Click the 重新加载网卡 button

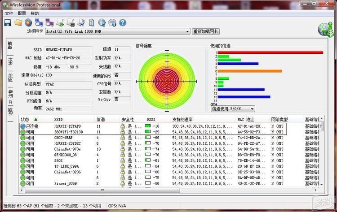pos(206,31)
